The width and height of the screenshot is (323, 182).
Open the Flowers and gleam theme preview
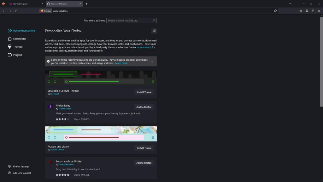coord(101,133)
